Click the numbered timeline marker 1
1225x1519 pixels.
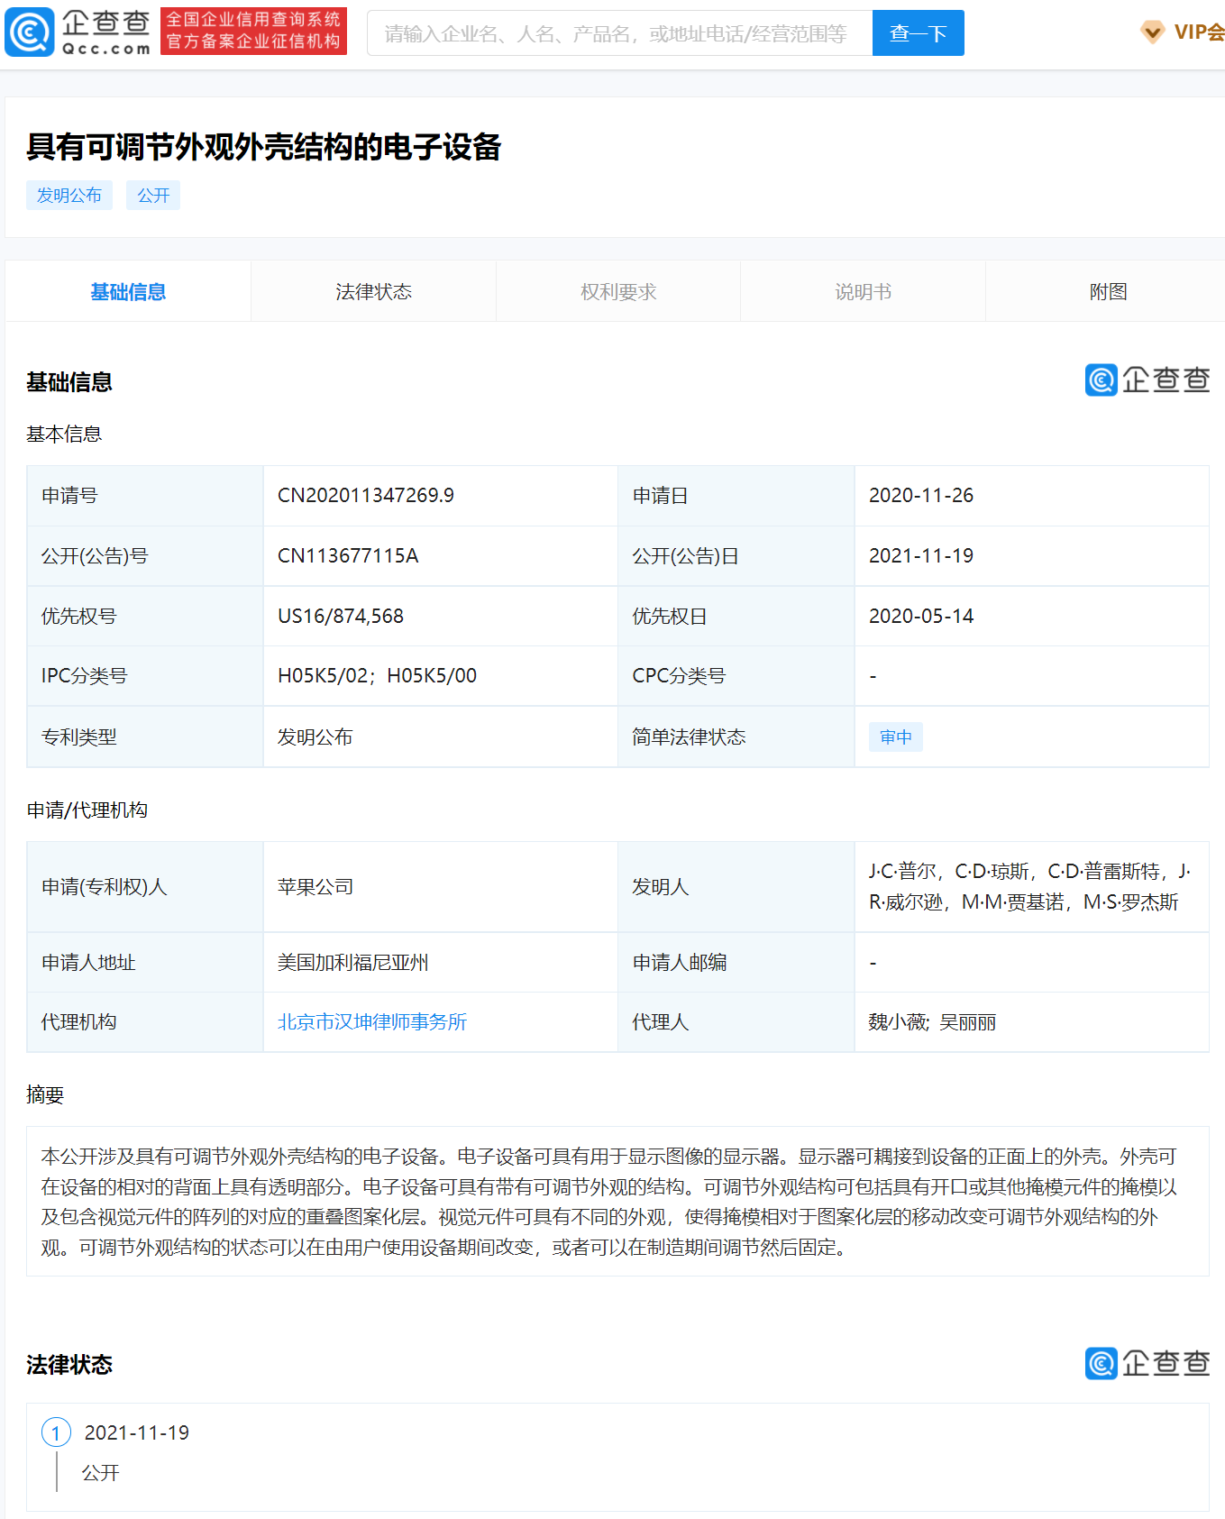(x=56, y=1432)
